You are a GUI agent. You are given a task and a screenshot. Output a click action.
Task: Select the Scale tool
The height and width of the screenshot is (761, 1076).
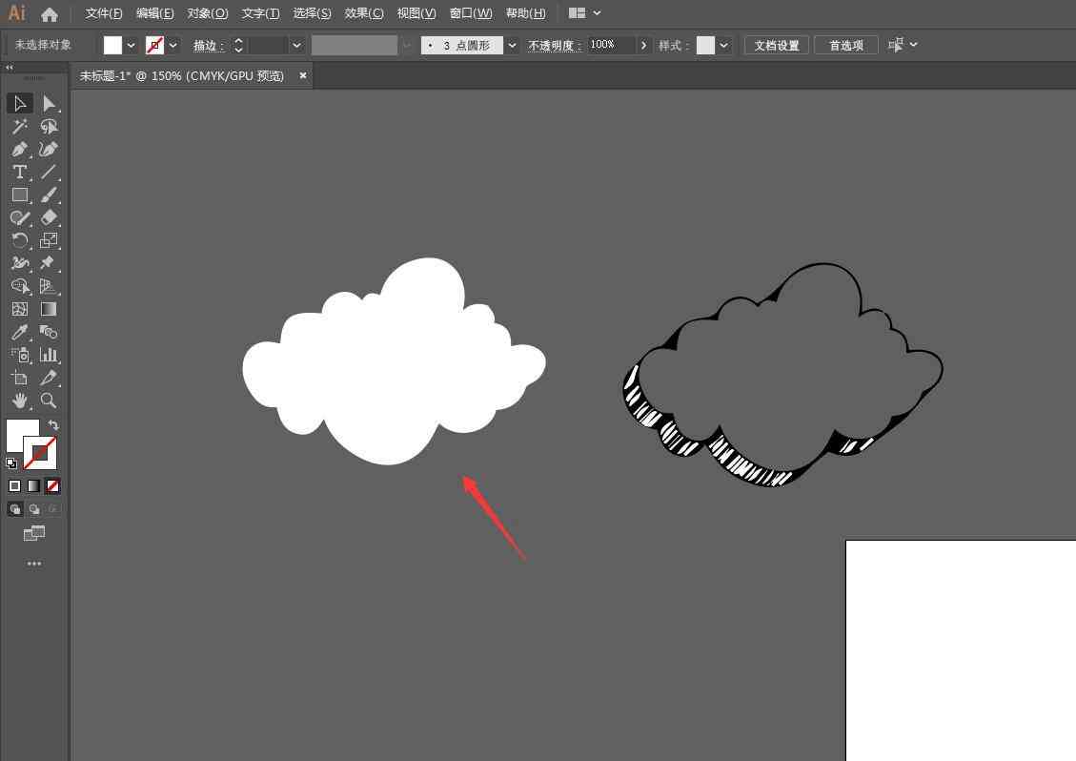[49, 240]
